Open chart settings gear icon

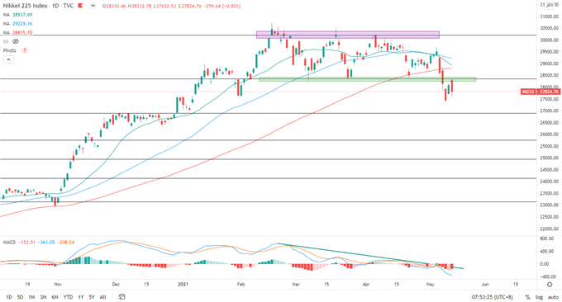coord(550,285)
